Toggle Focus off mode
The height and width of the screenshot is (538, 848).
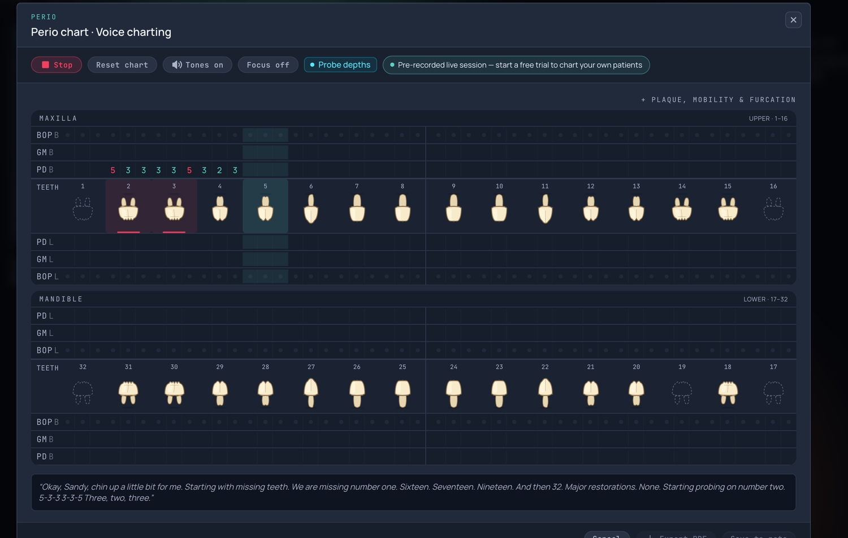268,65
